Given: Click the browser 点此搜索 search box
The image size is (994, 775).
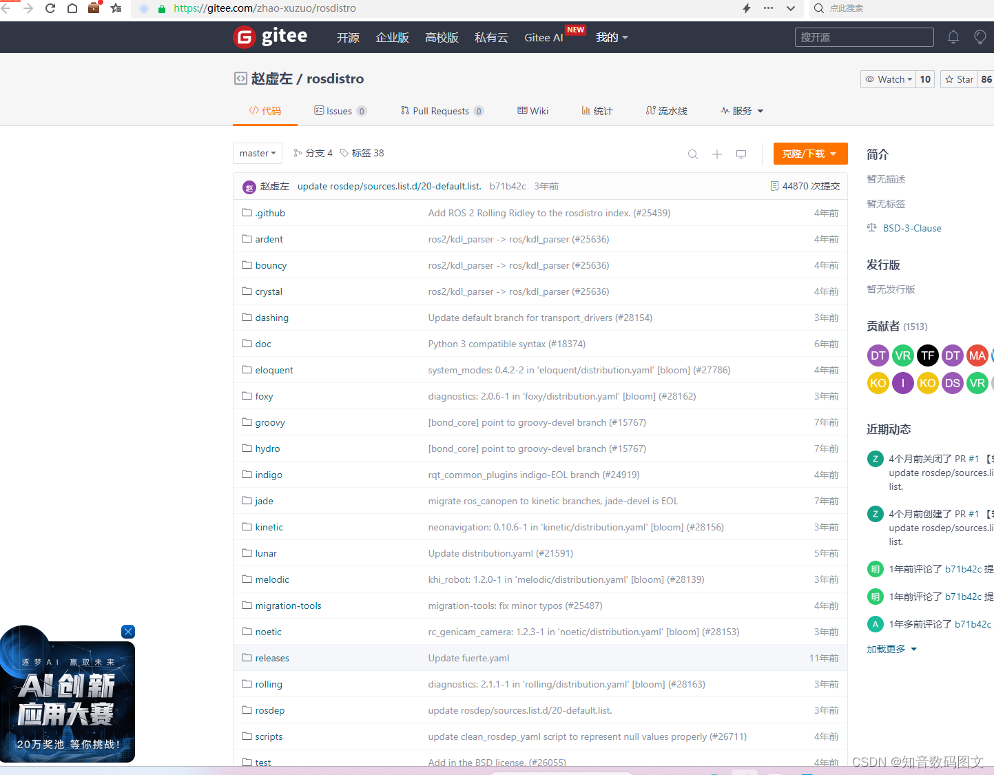Looking at the screenshot, I should point(901,8).
